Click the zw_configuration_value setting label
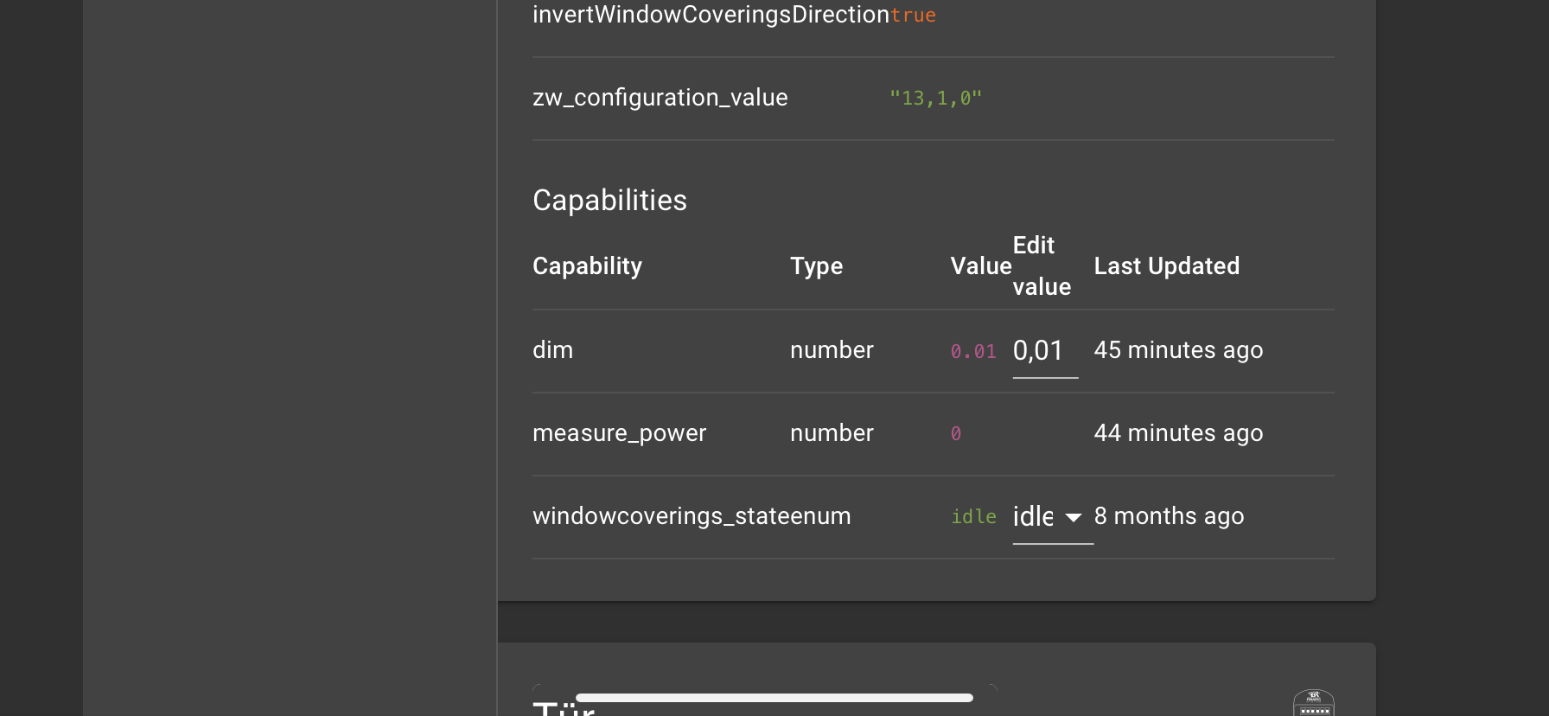Image resolution: width=1549 pixels, height=716 pixels. pos(660,98)
